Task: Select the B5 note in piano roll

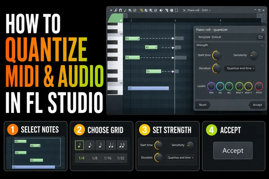Action: tap(133, 39)
